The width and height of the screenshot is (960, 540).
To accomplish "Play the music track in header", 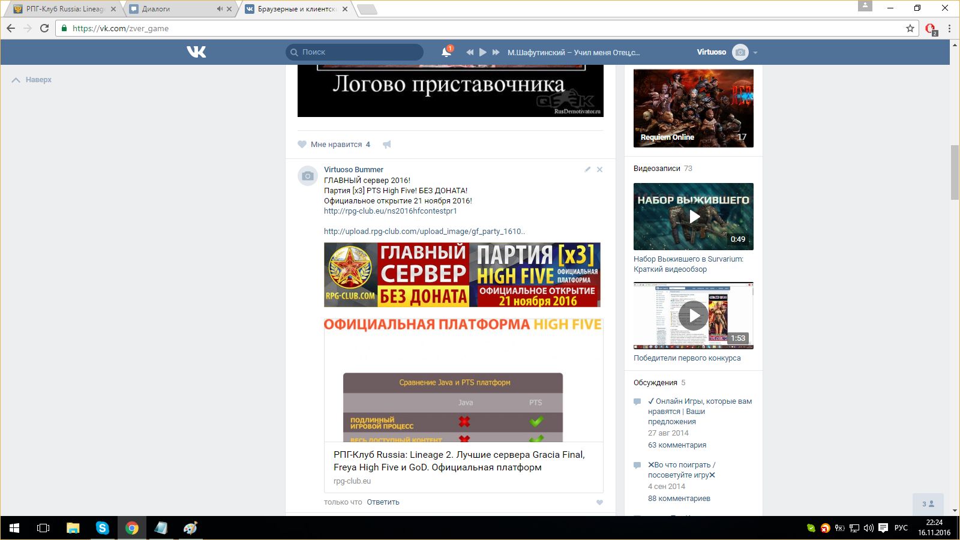I will 483,52.
